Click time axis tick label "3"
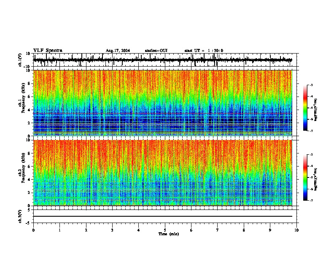This screenshot has width=334, height=258. pyautogui.click(x=112, y=230)
